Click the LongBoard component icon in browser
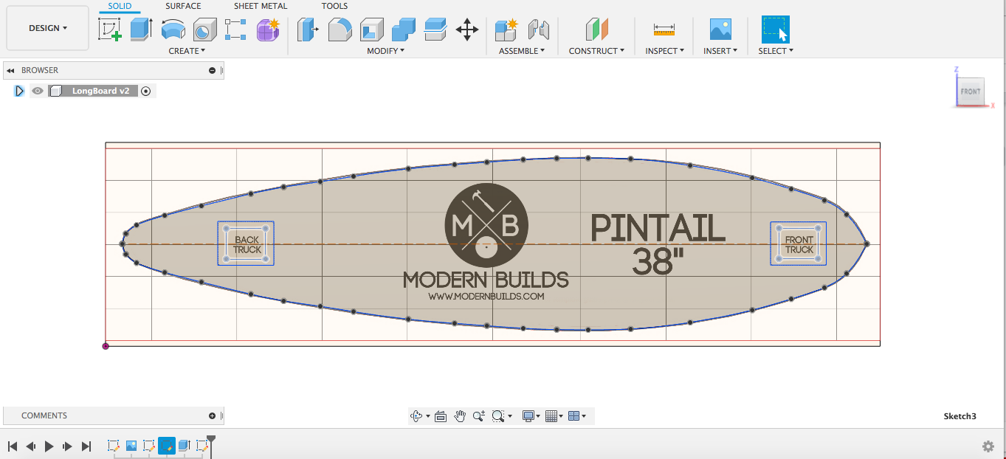Image resolution: width=1006 pixels, height=459 pixels. [x=55, y=91]
